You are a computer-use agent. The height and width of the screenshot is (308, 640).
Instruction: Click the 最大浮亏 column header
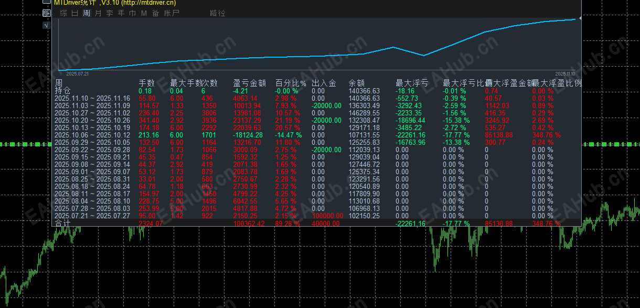tap(412, 83)
